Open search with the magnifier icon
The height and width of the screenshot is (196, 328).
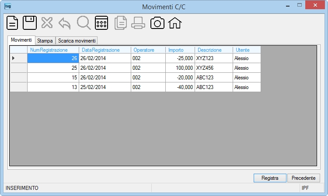[84, 23]
